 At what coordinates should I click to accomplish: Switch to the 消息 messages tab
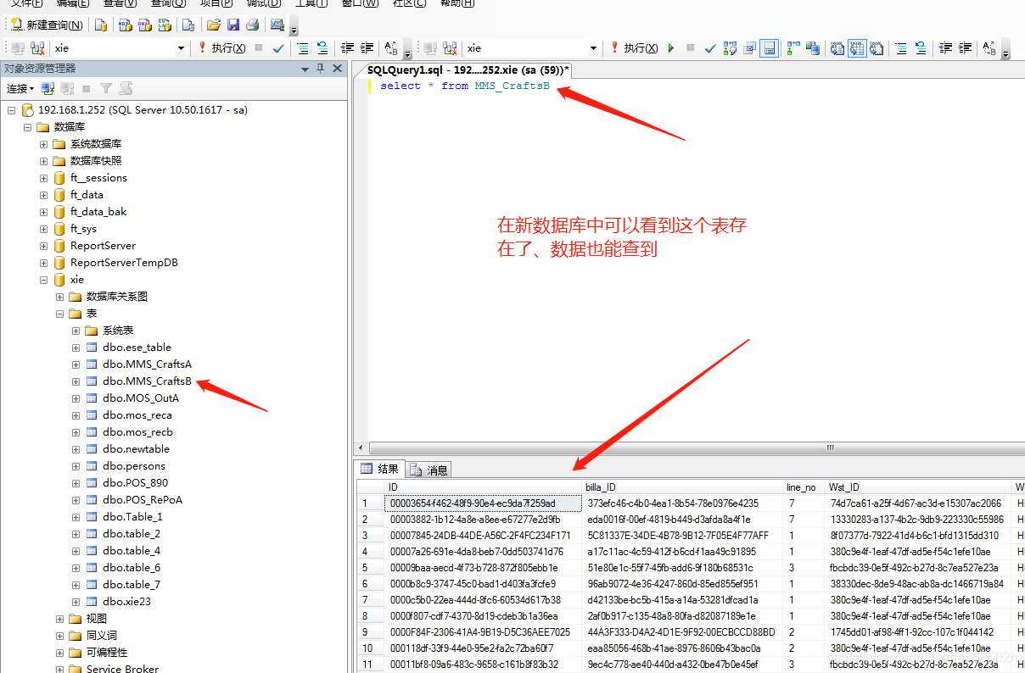[431, 469]
